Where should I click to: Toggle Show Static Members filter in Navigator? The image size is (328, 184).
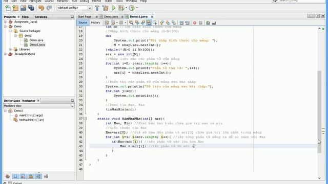coord(23,176)
